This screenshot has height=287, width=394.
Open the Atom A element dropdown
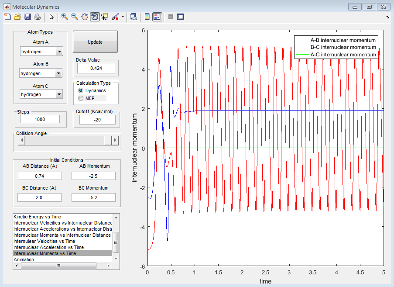click(x=59, y=52)
